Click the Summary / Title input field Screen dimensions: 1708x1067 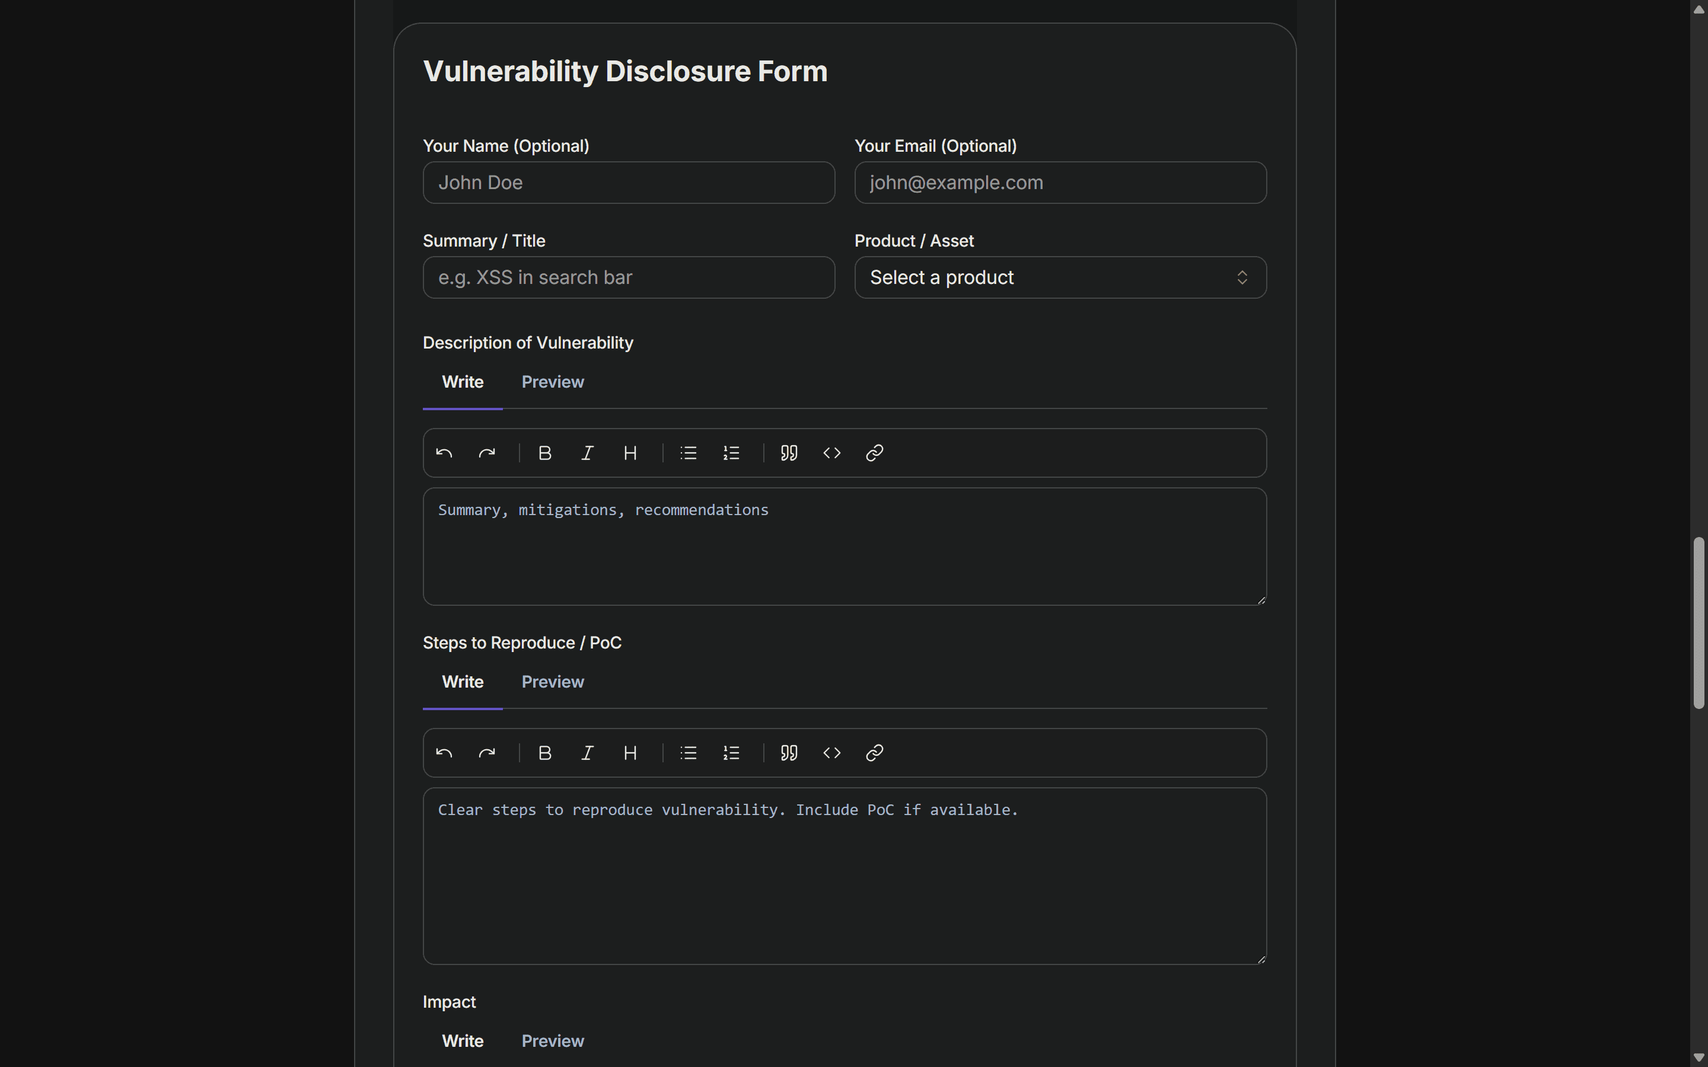(628, 277)
